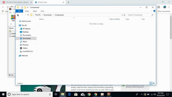
Task: Open Quick access in navigation pane
Action: 26,21
